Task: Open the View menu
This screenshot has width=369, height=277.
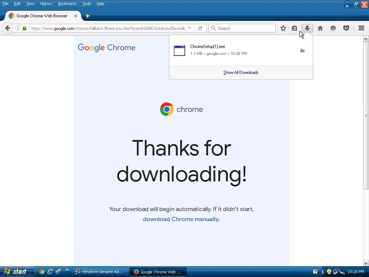Action: (x=30, y=4)
